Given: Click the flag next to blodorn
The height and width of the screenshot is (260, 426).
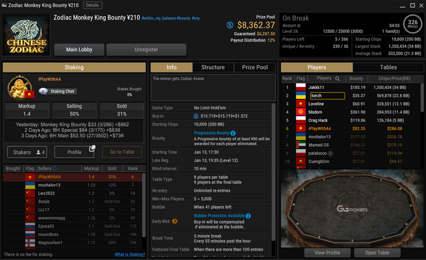Looking at the screenshot, I should click(301, 112).
